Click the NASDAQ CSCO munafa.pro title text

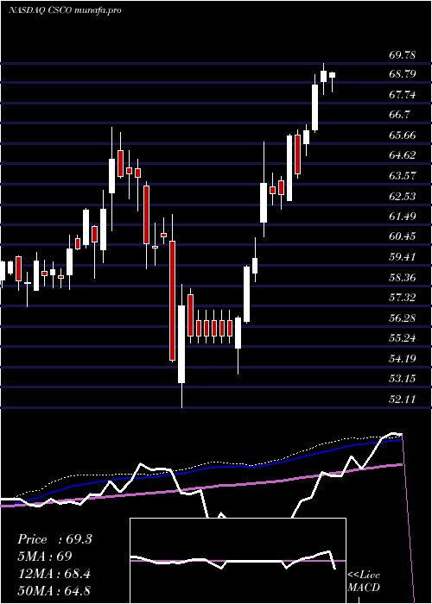pyautogui.click(x=65, y=10)
